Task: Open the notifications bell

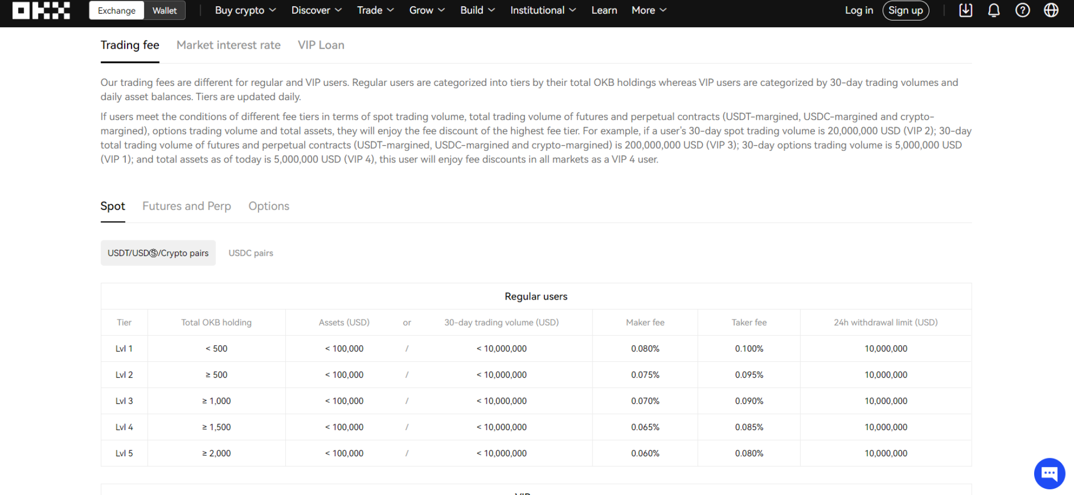Action: click(x=994, y=10)
